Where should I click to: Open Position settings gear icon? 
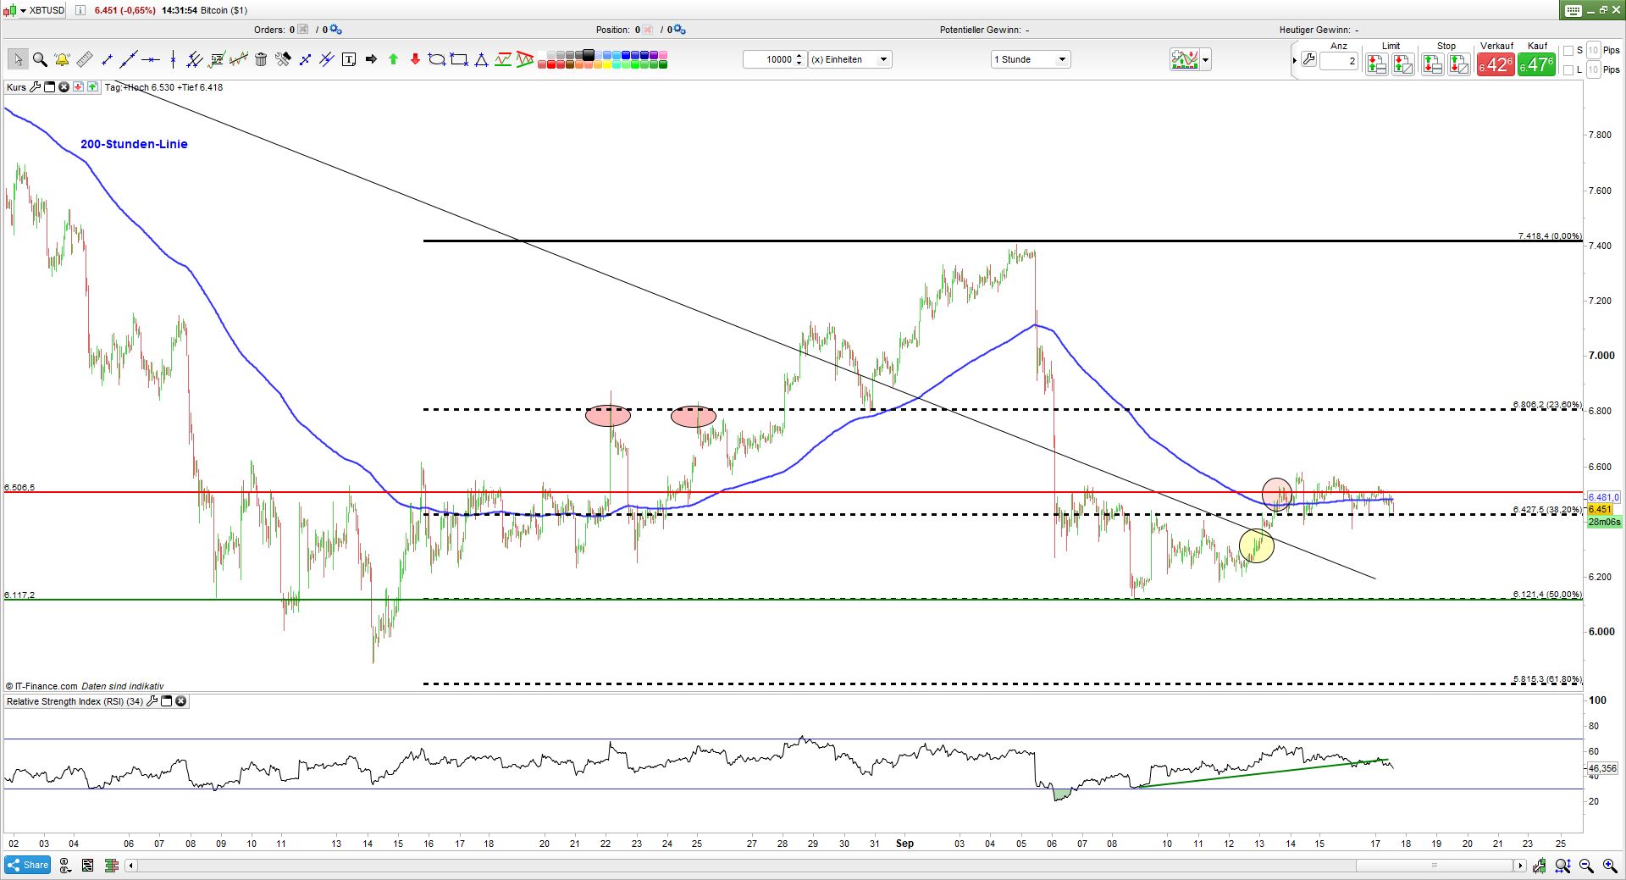679,30
